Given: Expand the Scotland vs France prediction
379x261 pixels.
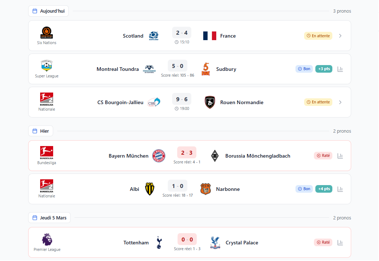Looking at the screenshot, I should pos(340,36).
